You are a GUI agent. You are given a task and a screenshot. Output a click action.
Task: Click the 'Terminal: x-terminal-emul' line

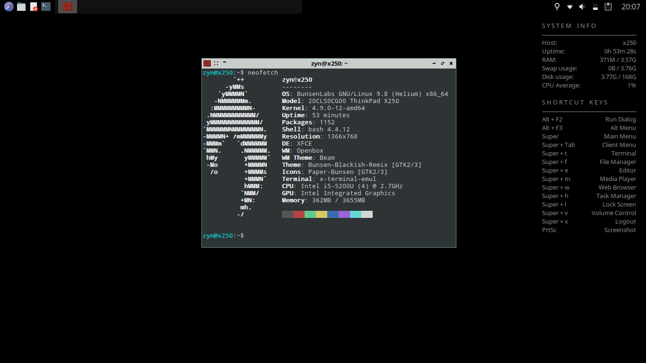click(x=329, y=179)
